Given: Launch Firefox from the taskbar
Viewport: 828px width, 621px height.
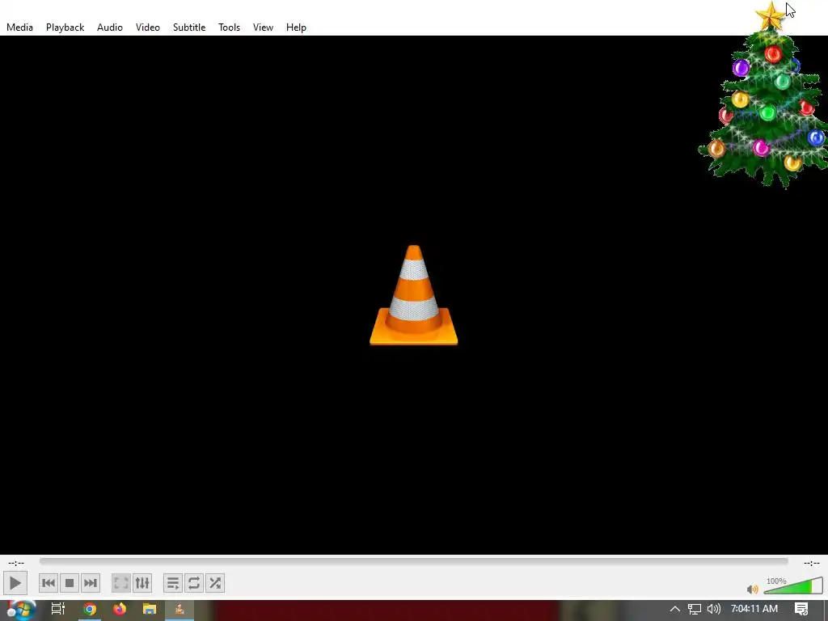Looking at the screenshot, I should pyautogui.click(x=120, y=610).
